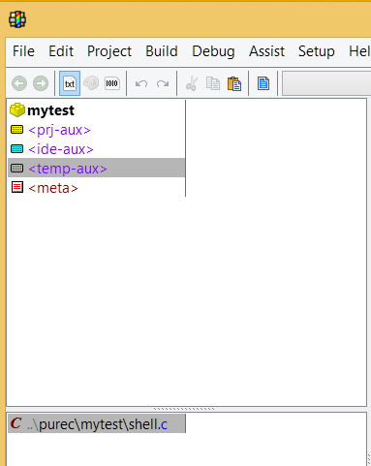371x466 pixels.
Task: Click the back navigation arrow icon
Action: [19, 83]
